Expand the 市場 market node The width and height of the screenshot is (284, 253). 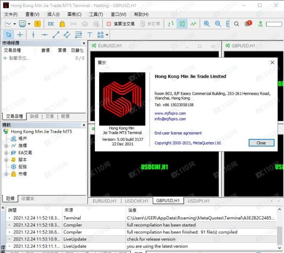(x=6, y=174)
